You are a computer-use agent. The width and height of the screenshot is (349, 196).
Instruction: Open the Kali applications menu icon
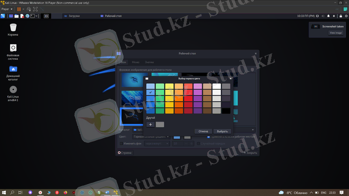point(3,16)
